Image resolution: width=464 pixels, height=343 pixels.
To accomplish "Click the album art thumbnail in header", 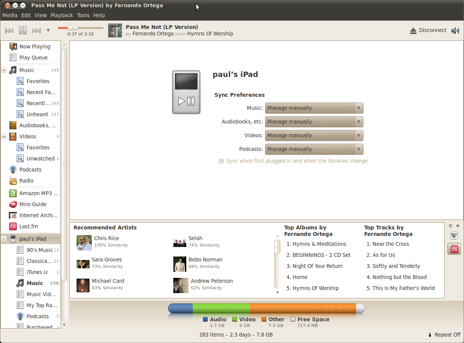I will (x=115, y=30).
